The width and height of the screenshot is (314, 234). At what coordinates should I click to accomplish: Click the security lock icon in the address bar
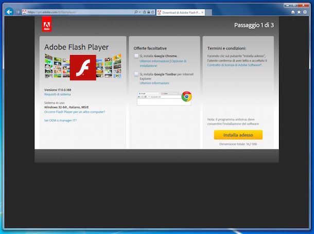[149, 12]
